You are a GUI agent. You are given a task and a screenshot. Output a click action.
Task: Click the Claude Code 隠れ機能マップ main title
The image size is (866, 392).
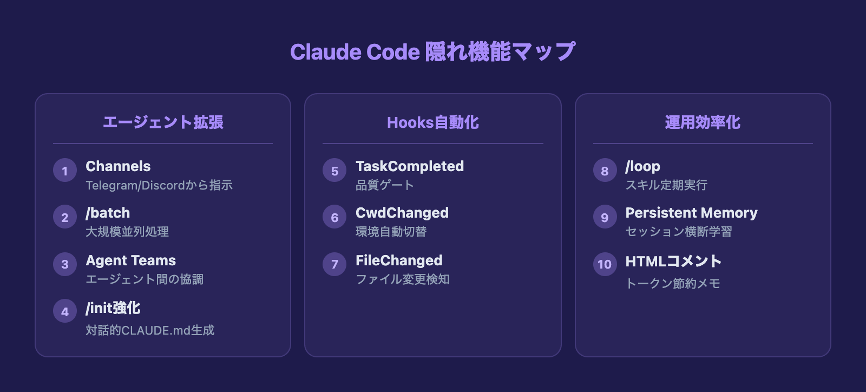pos(433,52)
